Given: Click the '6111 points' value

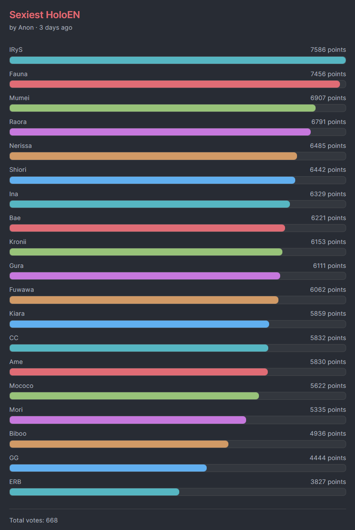Looking at the screenshot, I should pyautogui.click(x=329, y=266).
